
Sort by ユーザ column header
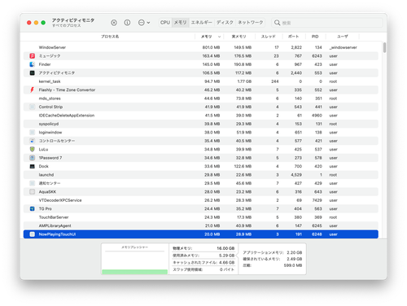(x=343, y=37)
